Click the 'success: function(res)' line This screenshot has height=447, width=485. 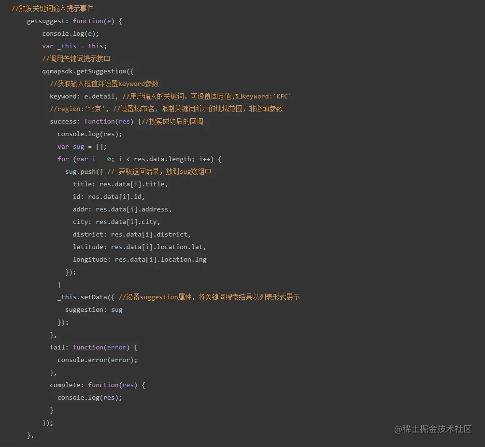(x=127, y=122)
